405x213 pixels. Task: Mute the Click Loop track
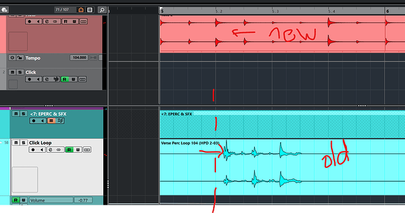tap(16, 142)
